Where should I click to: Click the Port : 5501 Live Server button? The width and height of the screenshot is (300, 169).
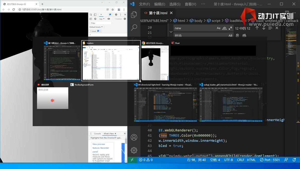click(x=270, y=160)
